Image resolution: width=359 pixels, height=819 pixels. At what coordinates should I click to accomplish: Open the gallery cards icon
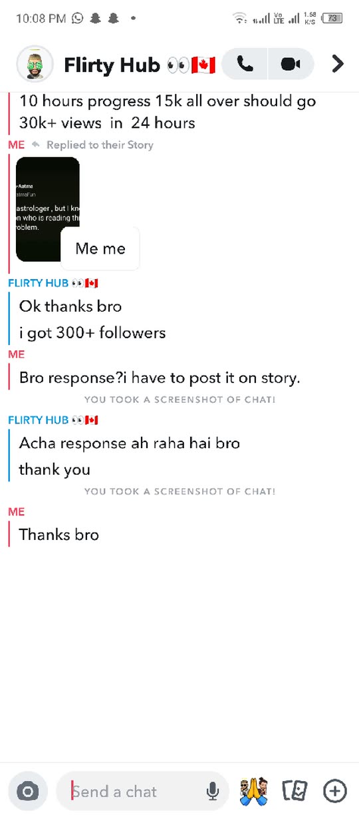tap(295, 791)
